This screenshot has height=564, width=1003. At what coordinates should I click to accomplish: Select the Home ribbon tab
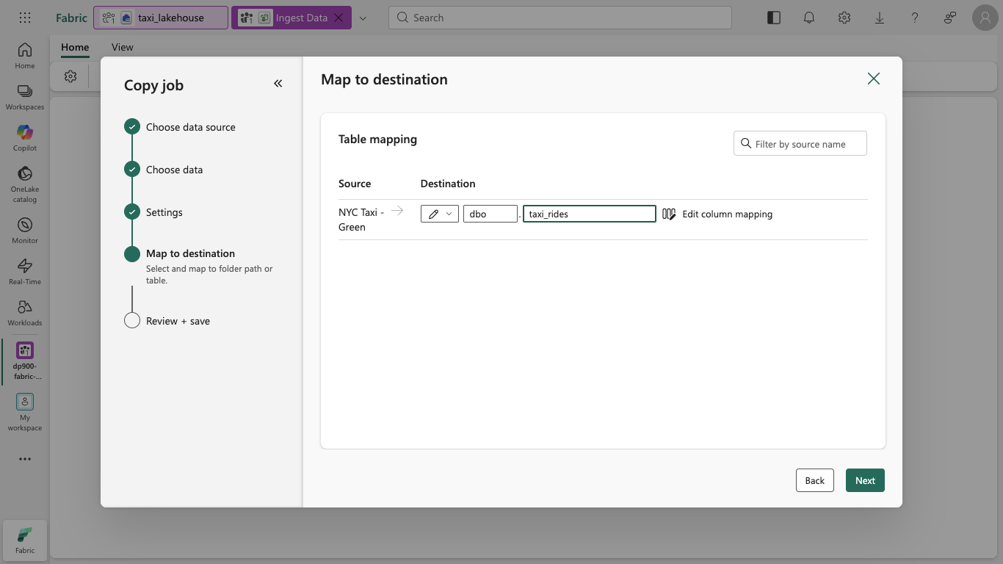(75, 47)
